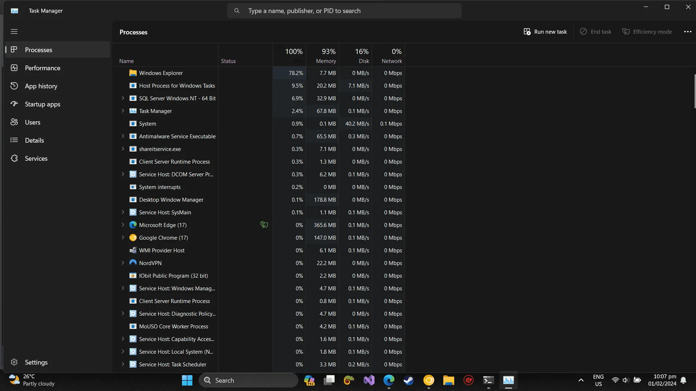Viewport: 696px width, 391px height.
Task: Open the notification bell in the tray
Action: click(683, 381)
